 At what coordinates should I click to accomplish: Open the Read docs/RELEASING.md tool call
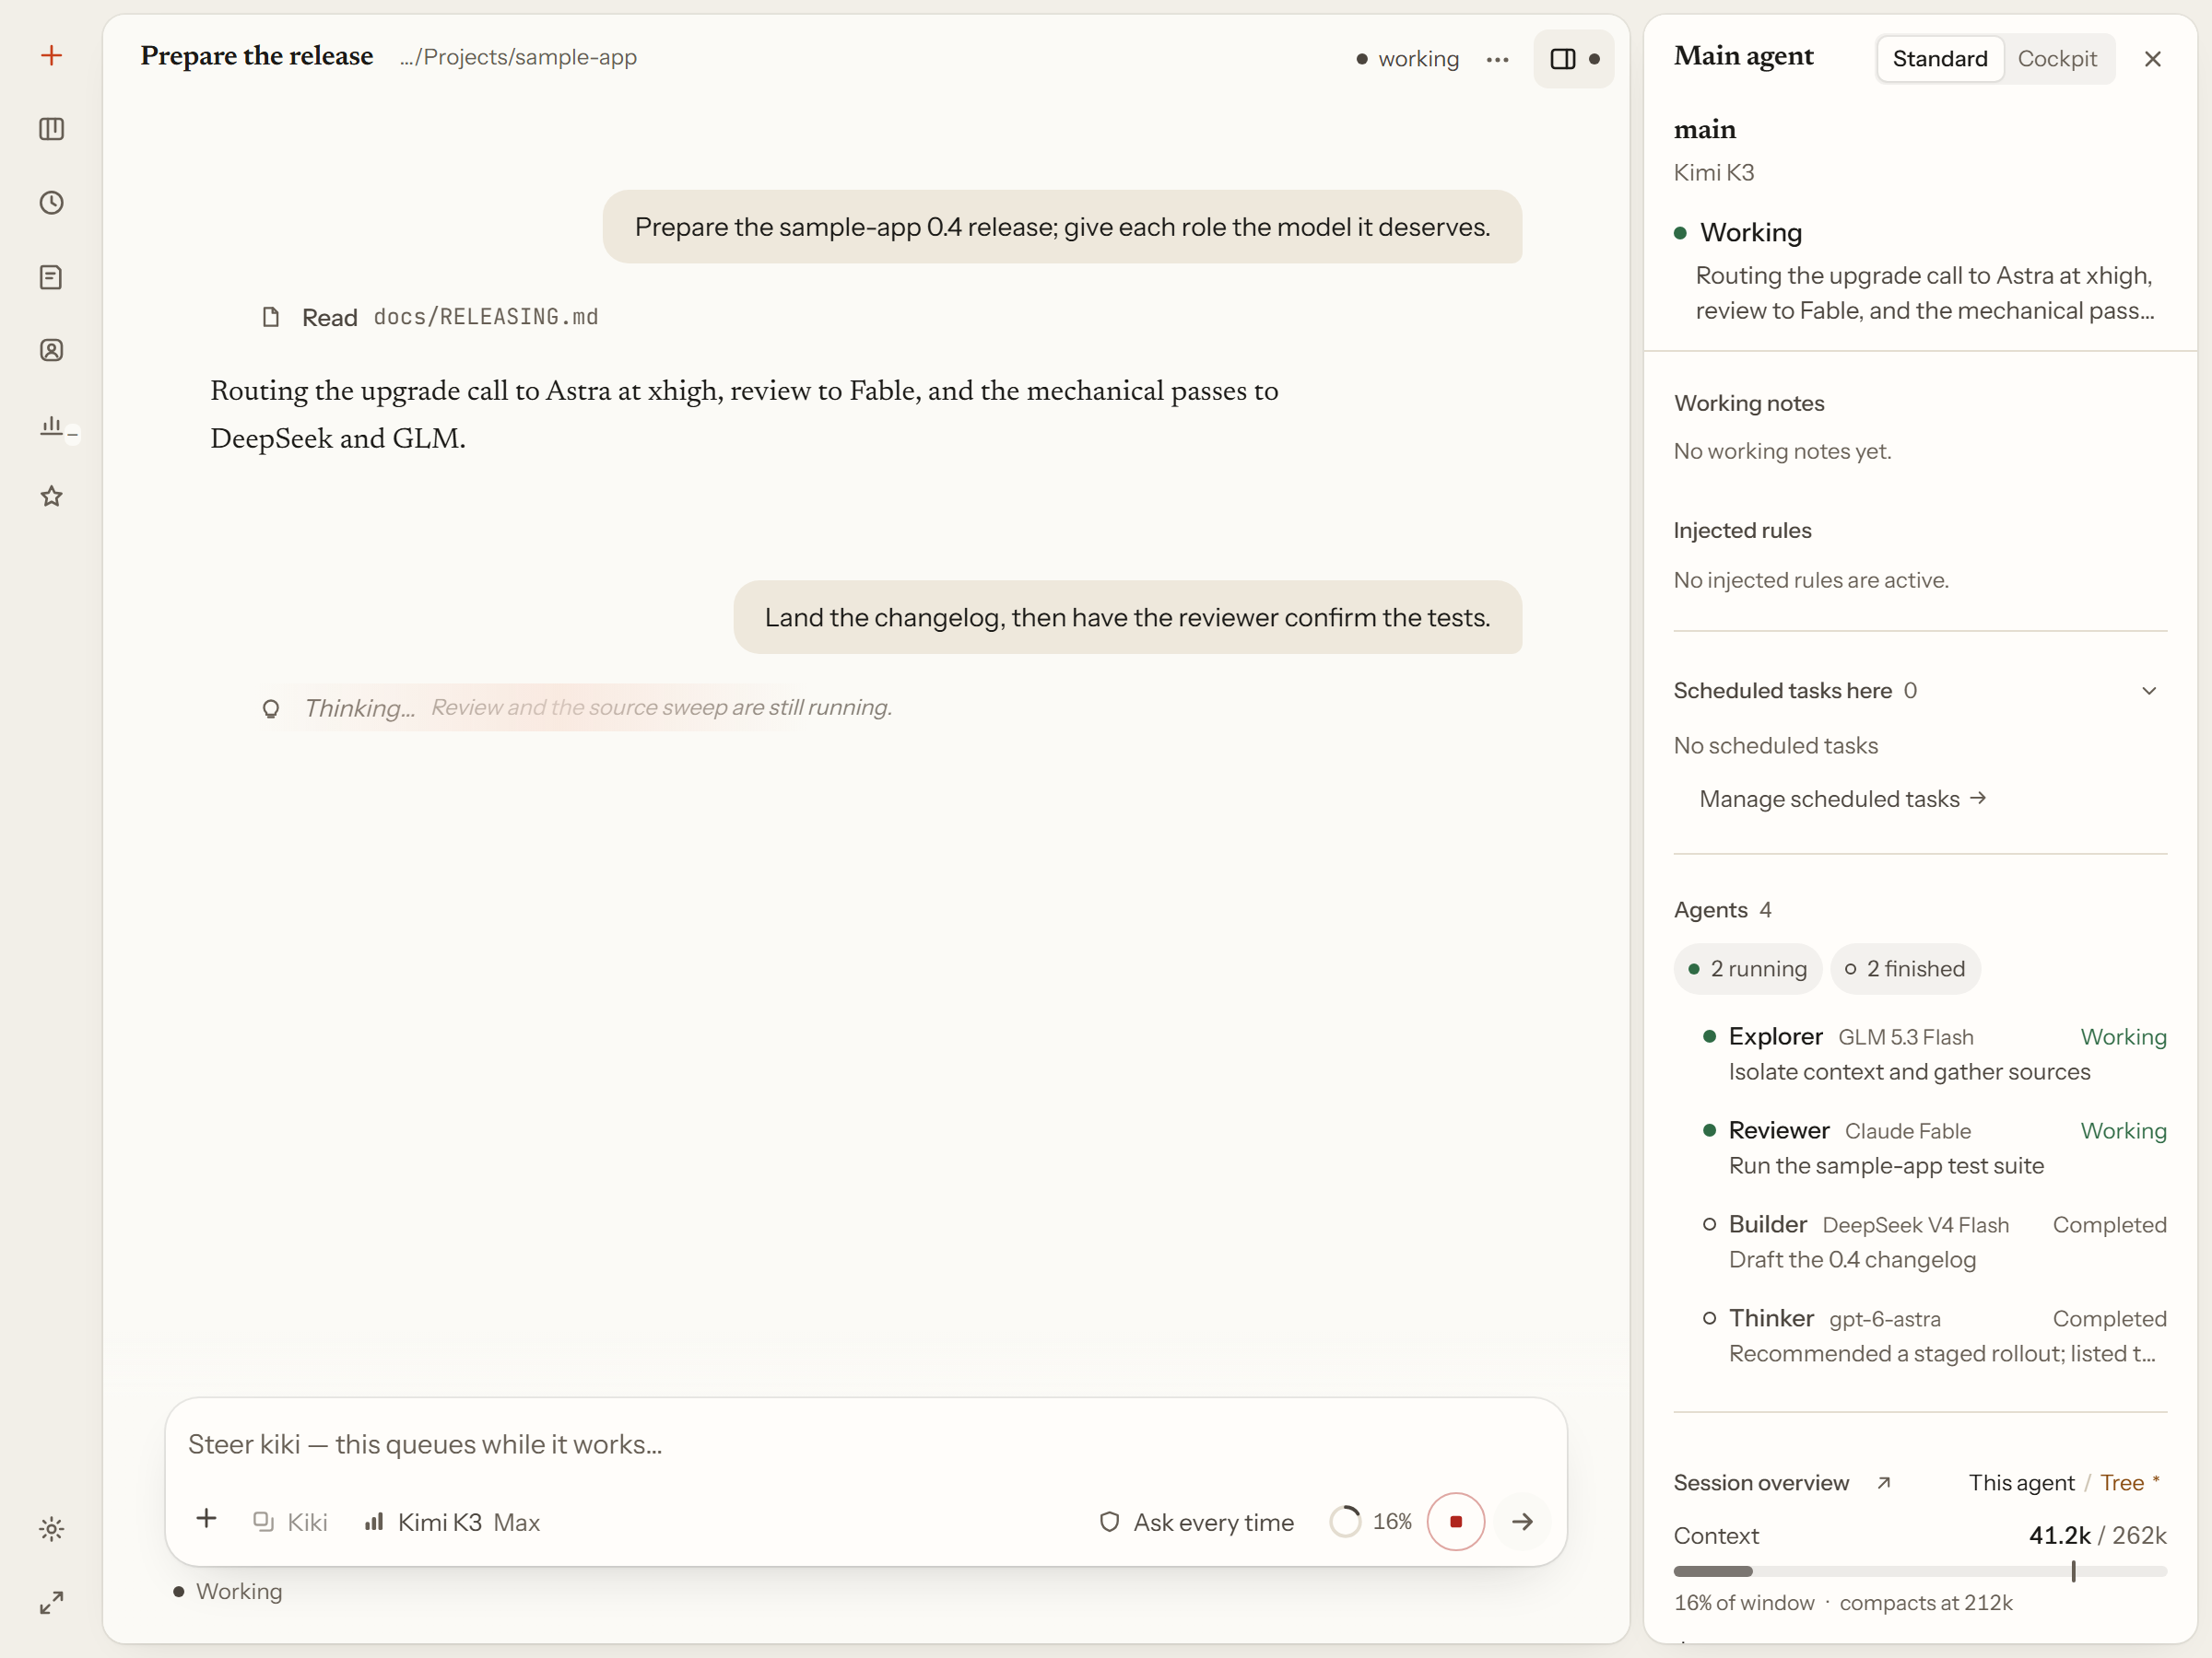pos(430,317)
